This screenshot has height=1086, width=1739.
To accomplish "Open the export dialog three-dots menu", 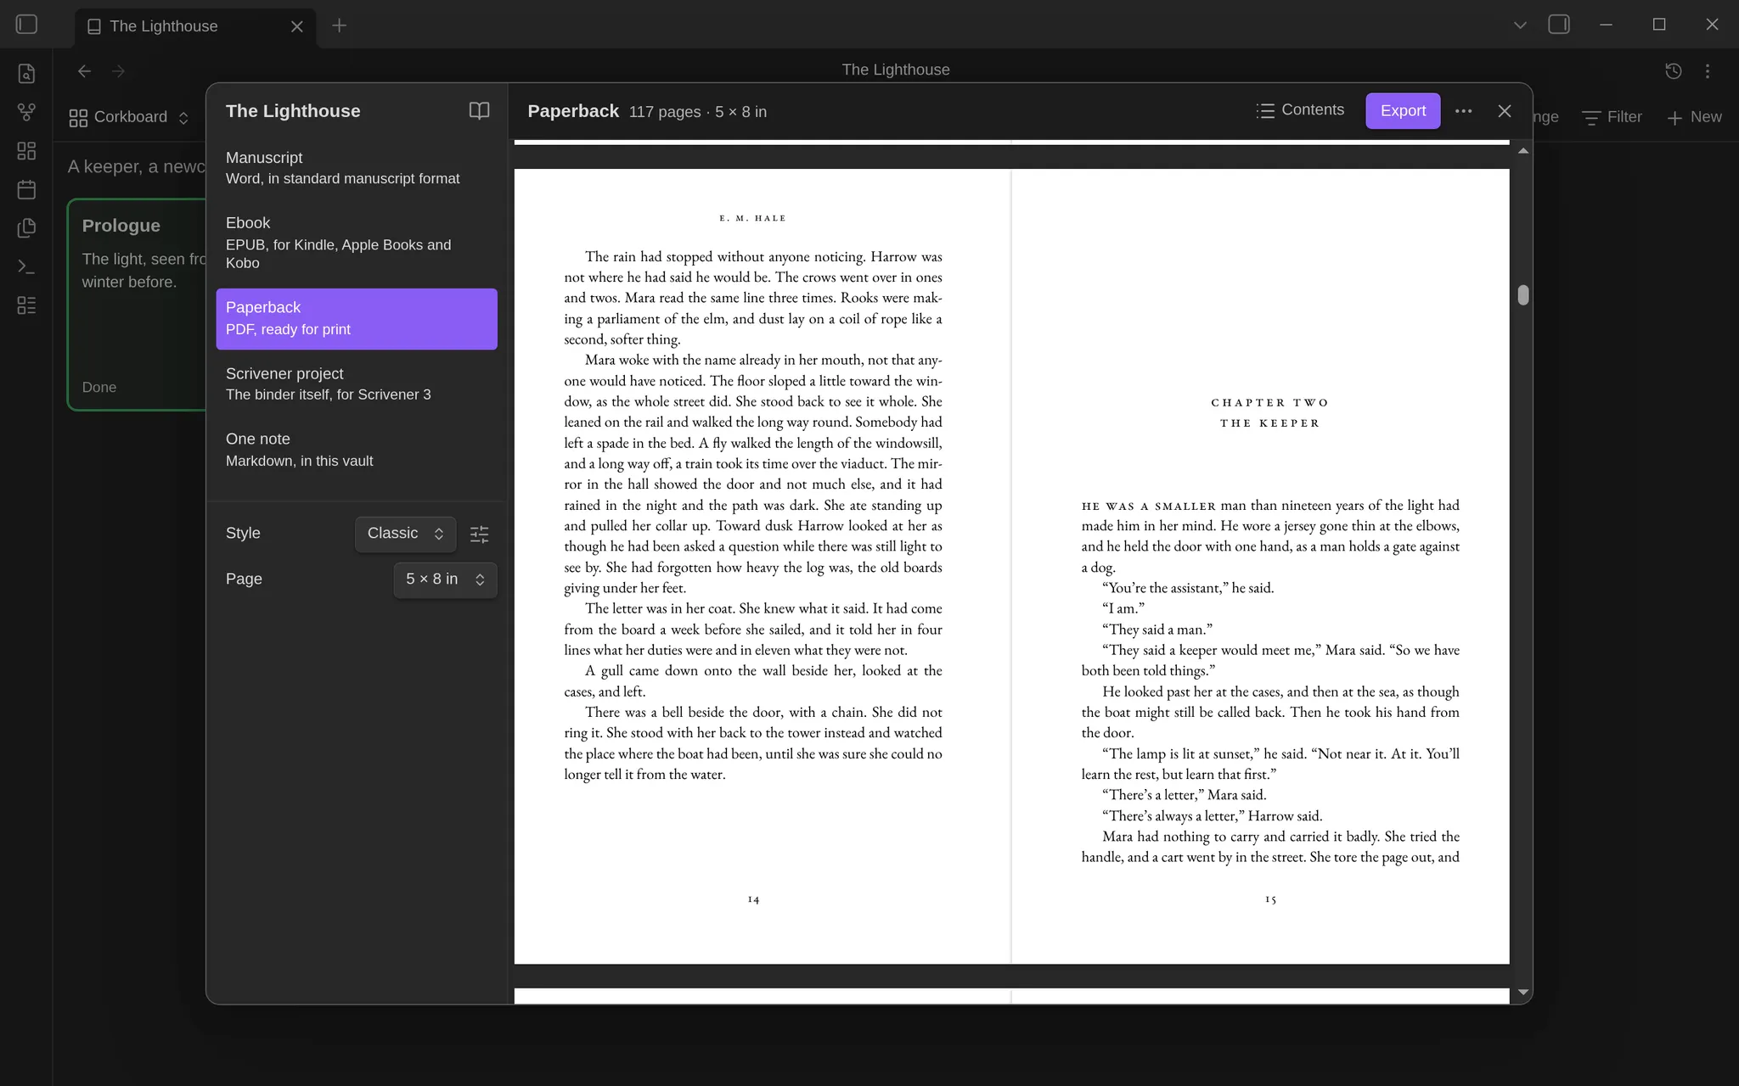I will tap(1464, 111).
